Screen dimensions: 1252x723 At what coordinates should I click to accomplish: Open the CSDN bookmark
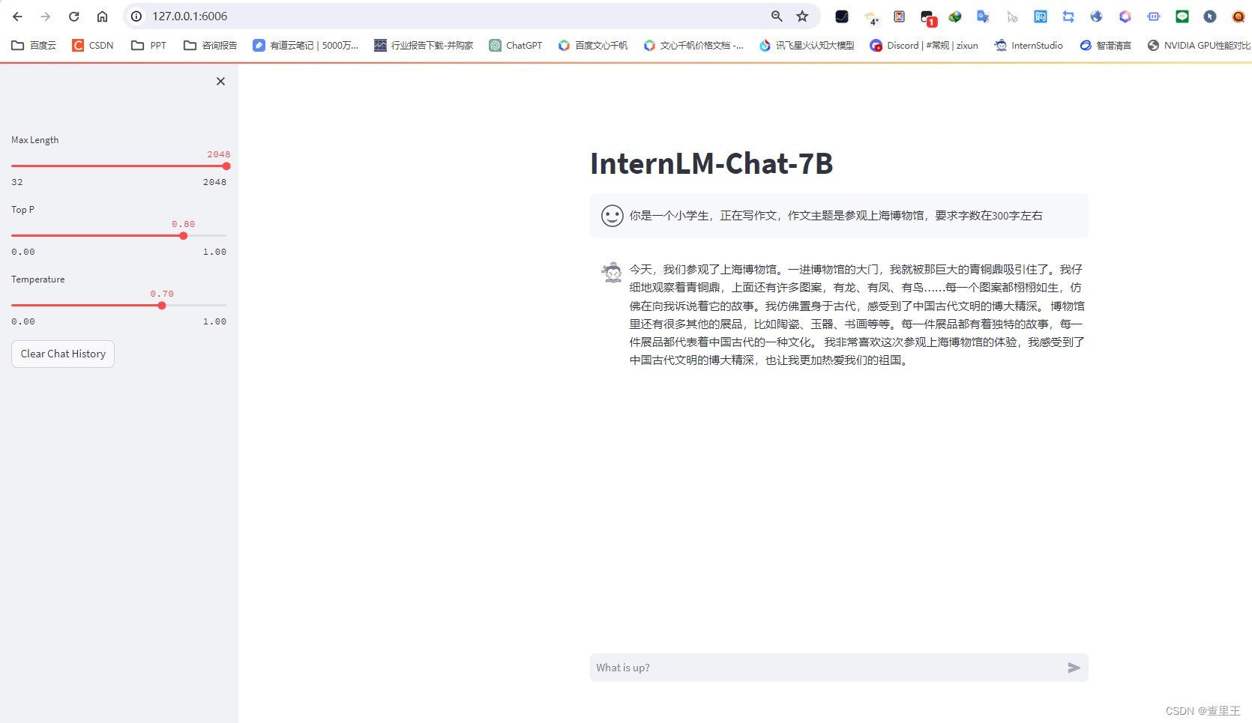[x=93, y=46]
